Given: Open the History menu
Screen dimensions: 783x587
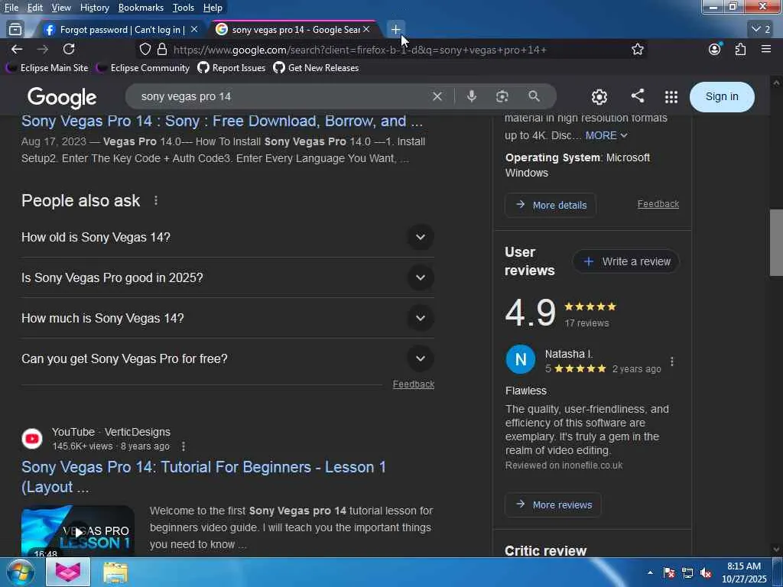Looking at the screenshot, I should 94,8.
